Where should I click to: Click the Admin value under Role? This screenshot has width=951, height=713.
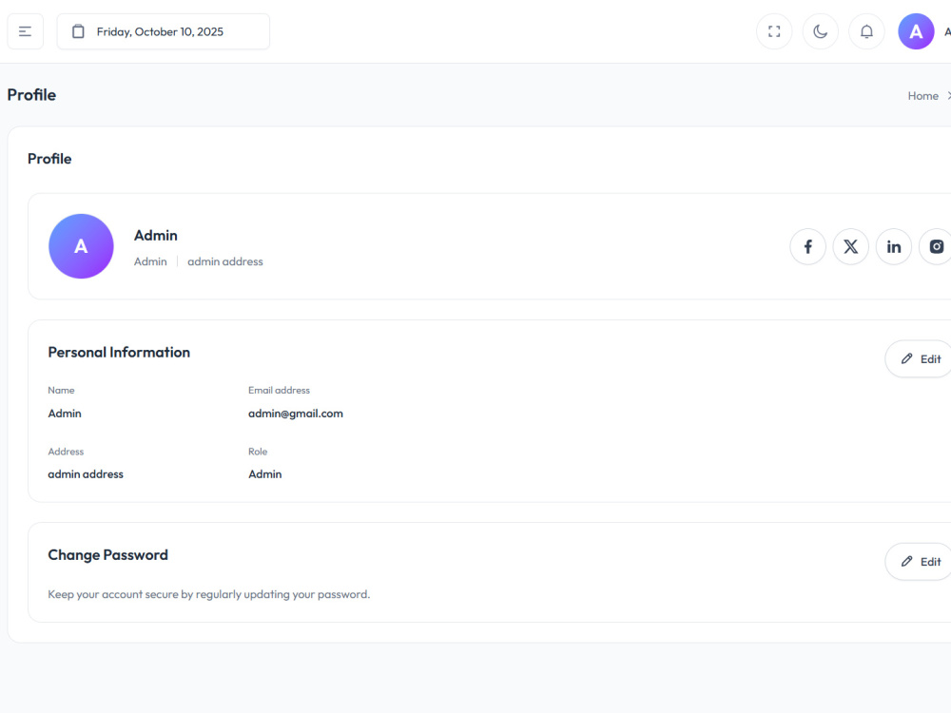click(x=265, y=474)
